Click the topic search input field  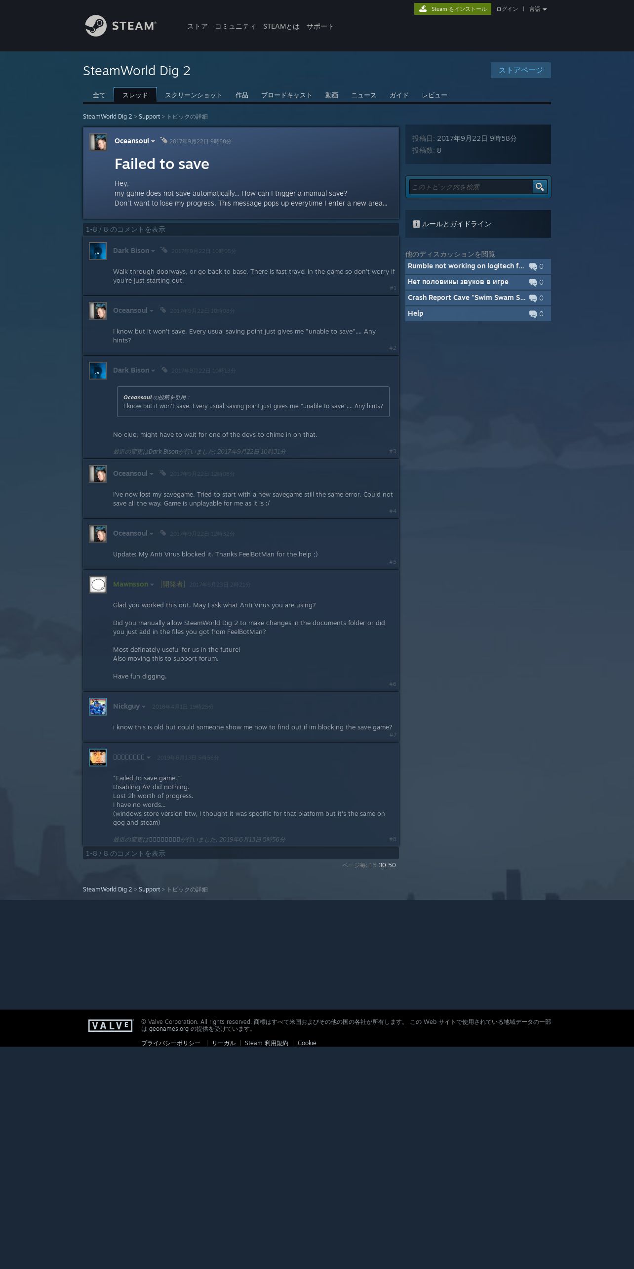[471, 187]
